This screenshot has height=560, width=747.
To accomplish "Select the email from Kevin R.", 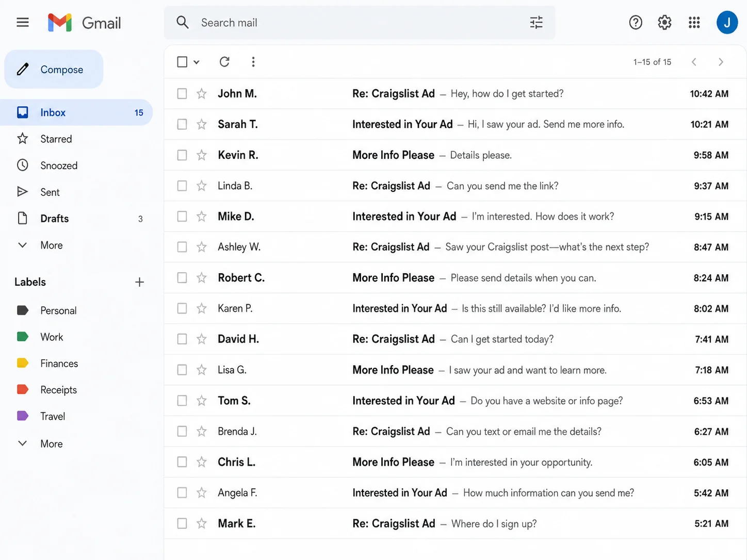I will click(182, 155).
